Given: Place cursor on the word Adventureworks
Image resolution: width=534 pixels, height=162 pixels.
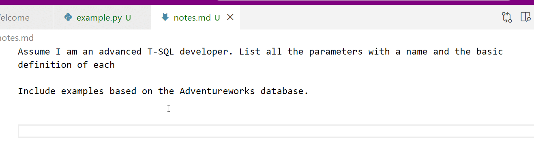Looking at the screenshot, I should click(x=217, y=91).
